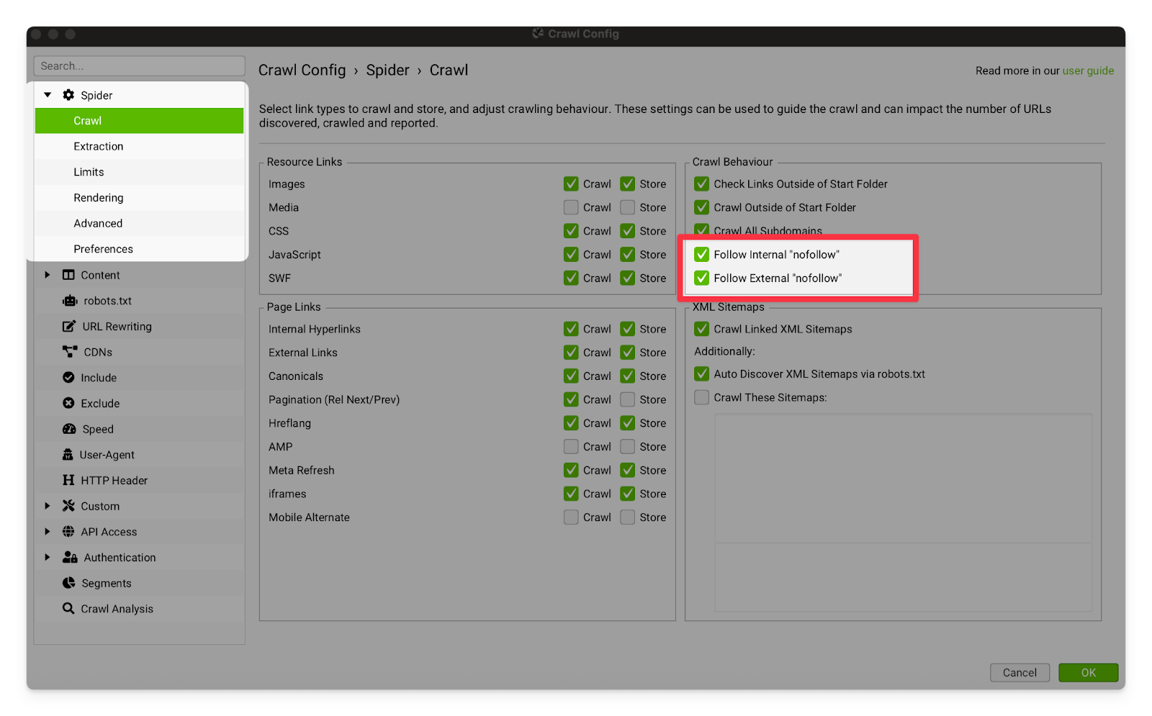The height and width of the screenshot is (716, 1152).
Task: Open the user guide link
Action: click(1088, 71)
